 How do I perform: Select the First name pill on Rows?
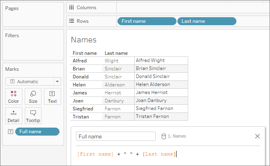tap(147, 21)
